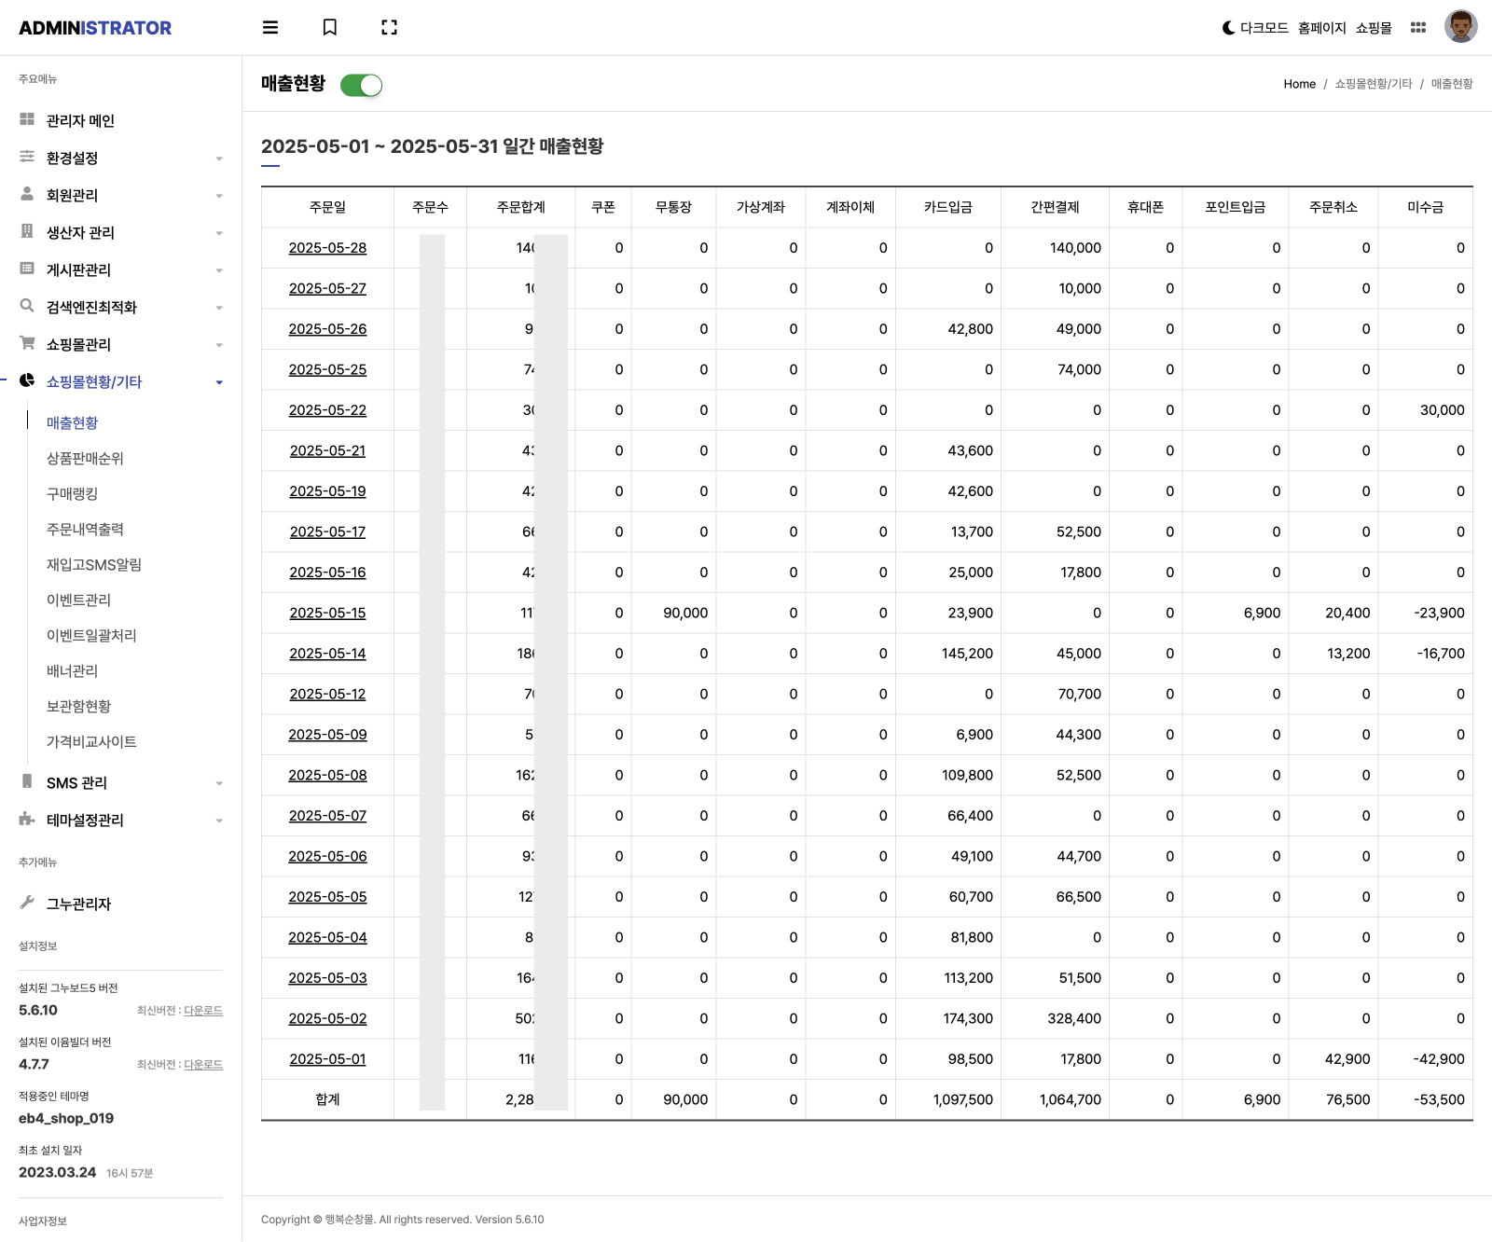Click the 검색엔진최적화 magnifier icon
Viewport: 1492px width, 1242px height.
(x=27, y=306)
